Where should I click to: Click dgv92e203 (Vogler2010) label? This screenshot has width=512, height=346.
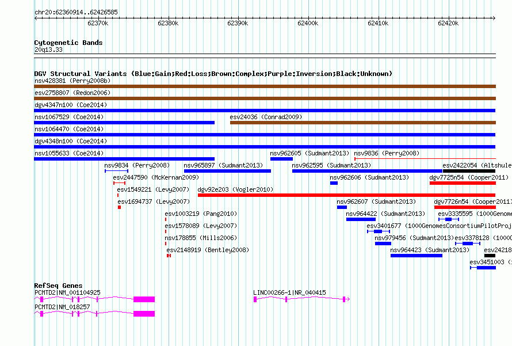235,189
